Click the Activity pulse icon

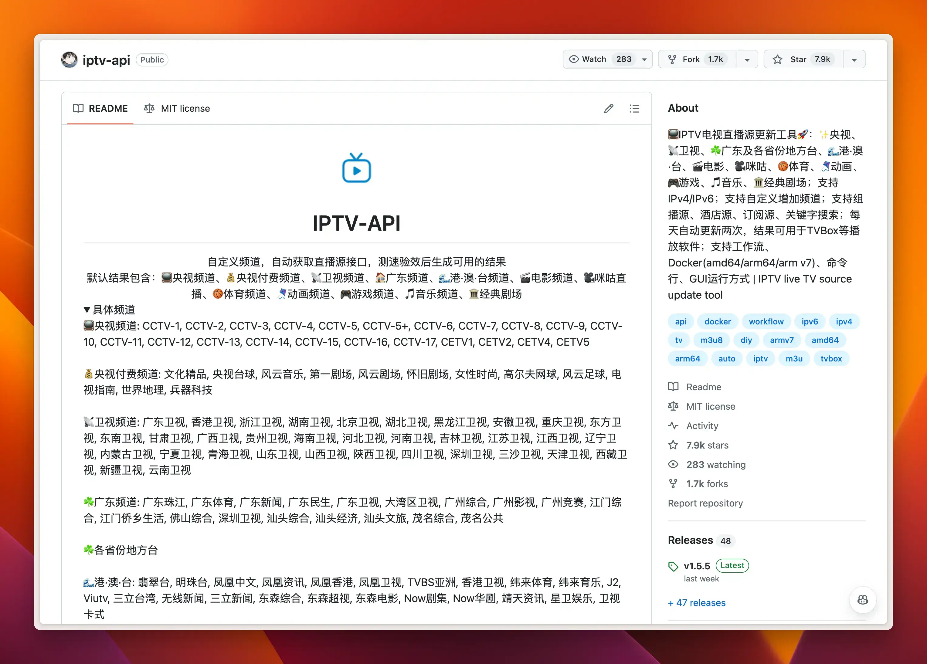point(673,426)
